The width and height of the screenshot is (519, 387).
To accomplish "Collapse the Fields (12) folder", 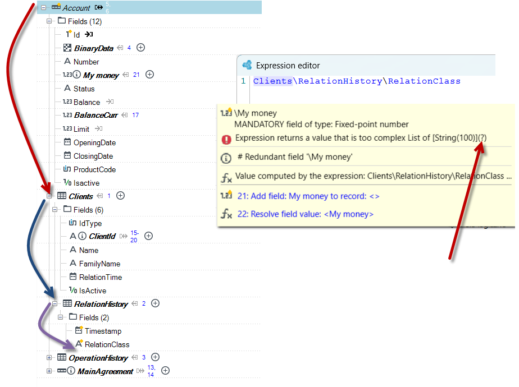I will [49, 21].
